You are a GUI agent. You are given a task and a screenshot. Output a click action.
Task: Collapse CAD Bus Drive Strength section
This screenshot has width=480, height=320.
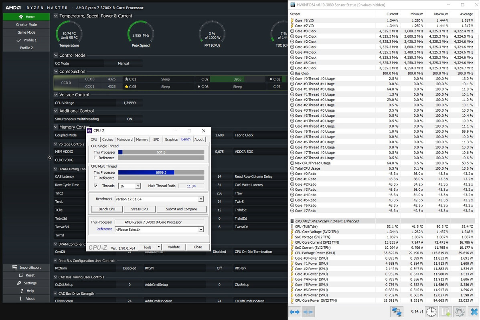click(55, 294)
